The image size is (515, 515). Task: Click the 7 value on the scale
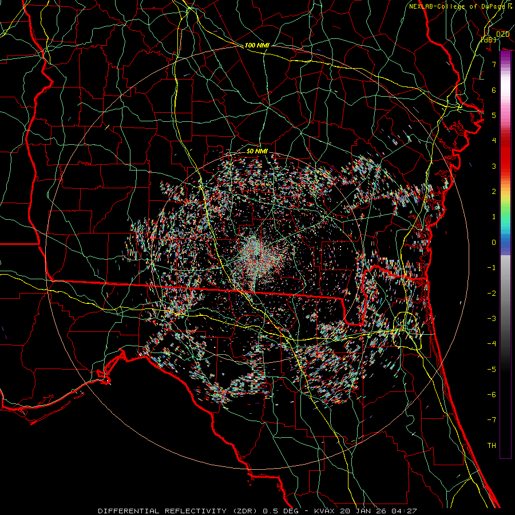pyautogui.click(x=494, y=64)
